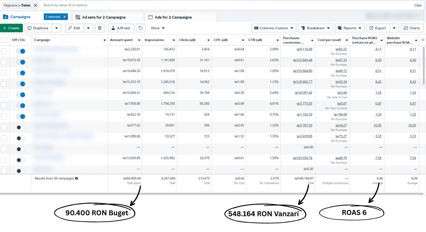The height and width of the screenshot is (232, 426).
Task: Clear all filters with the Clear link
Action: tap(418, 5)
